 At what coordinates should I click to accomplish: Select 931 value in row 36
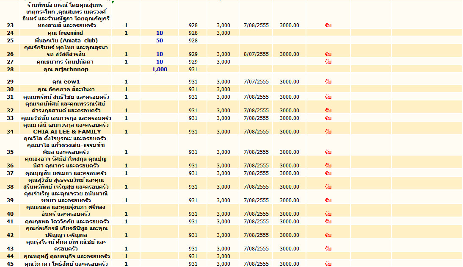(193, 166)
